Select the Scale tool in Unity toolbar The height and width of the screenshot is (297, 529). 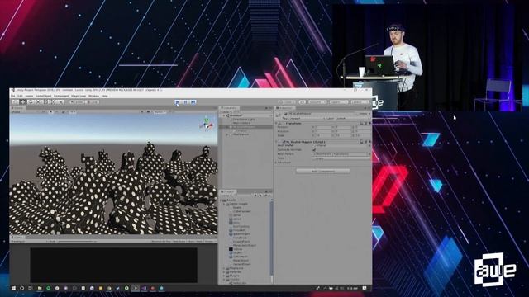(38, 101)
